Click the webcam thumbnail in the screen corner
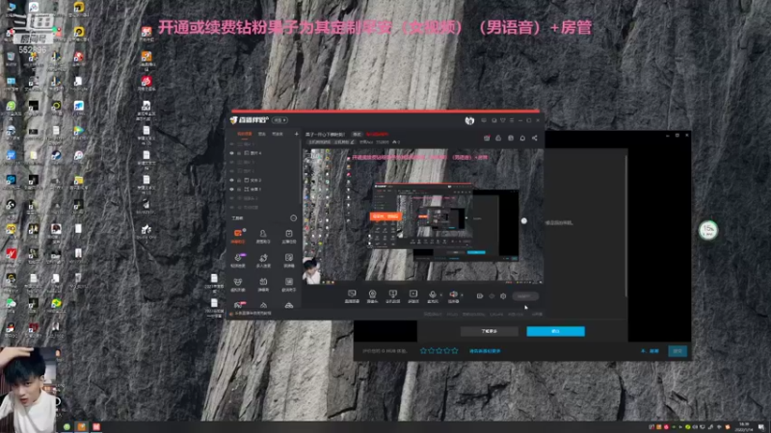The image size is (771, 433). (30, 390)
